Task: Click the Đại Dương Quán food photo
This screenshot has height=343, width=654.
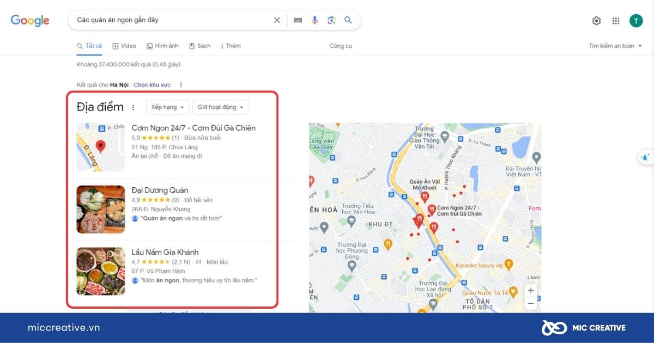Action: [100, 209]
